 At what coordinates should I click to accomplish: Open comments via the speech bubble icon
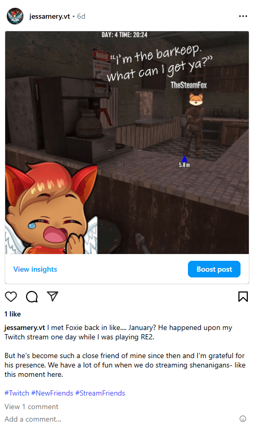32,297
